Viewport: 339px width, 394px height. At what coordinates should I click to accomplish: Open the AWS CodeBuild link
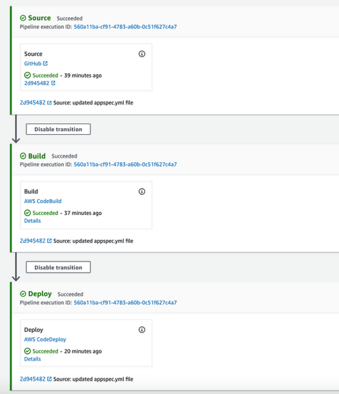pos(43,201)
